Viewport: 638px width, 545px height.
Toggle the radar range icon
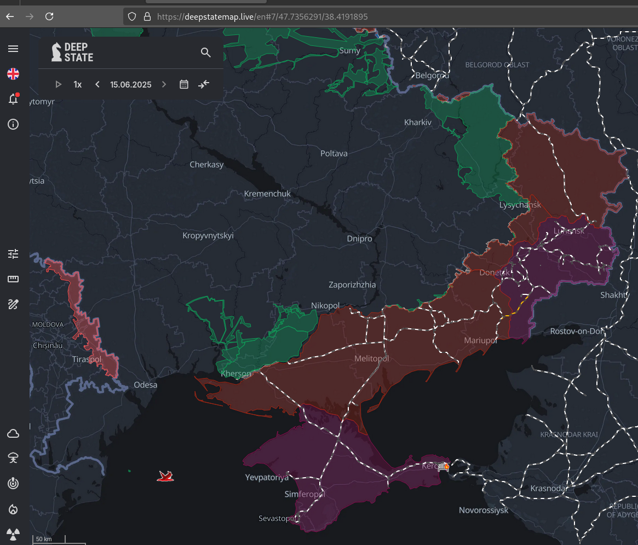pyautogui.click(x=13, y=484)
